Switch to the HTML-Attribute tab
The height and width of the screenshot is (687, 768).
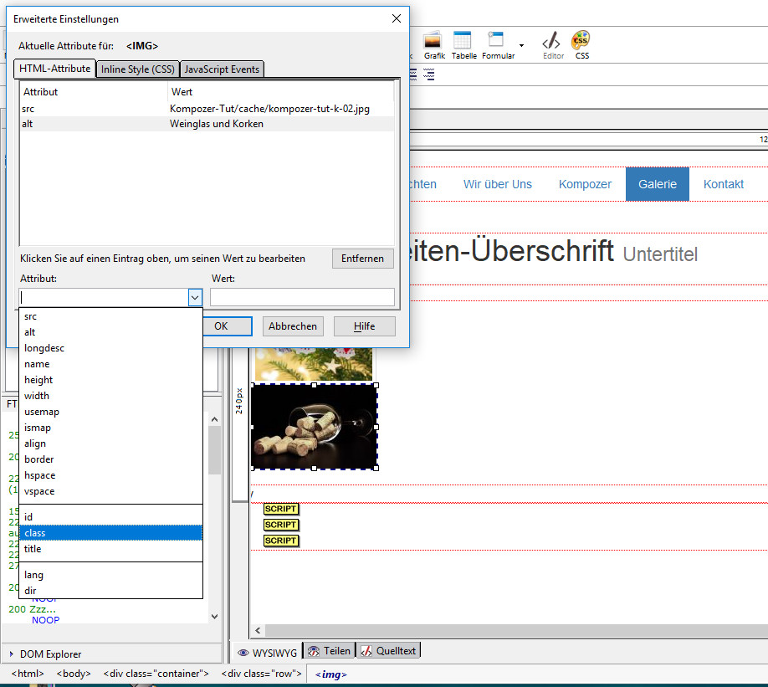[55, 69]
